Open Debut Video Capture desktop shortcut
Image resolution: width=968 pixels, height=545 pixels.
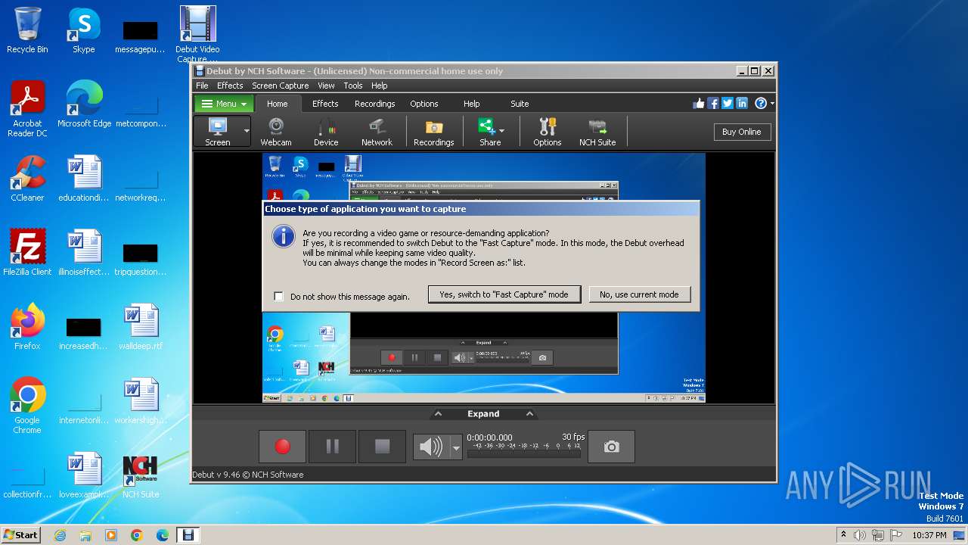[x=197, y=34]
